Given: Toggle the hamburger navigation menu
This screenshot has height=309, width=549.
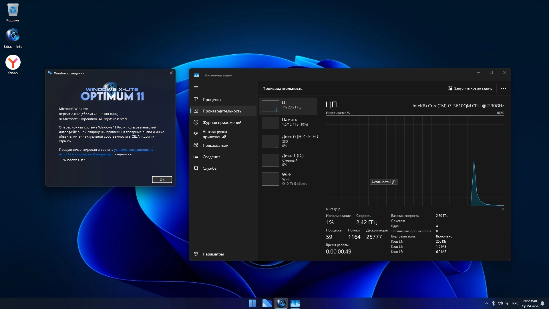Looking at the screenshot, I should tap(196, 88).
